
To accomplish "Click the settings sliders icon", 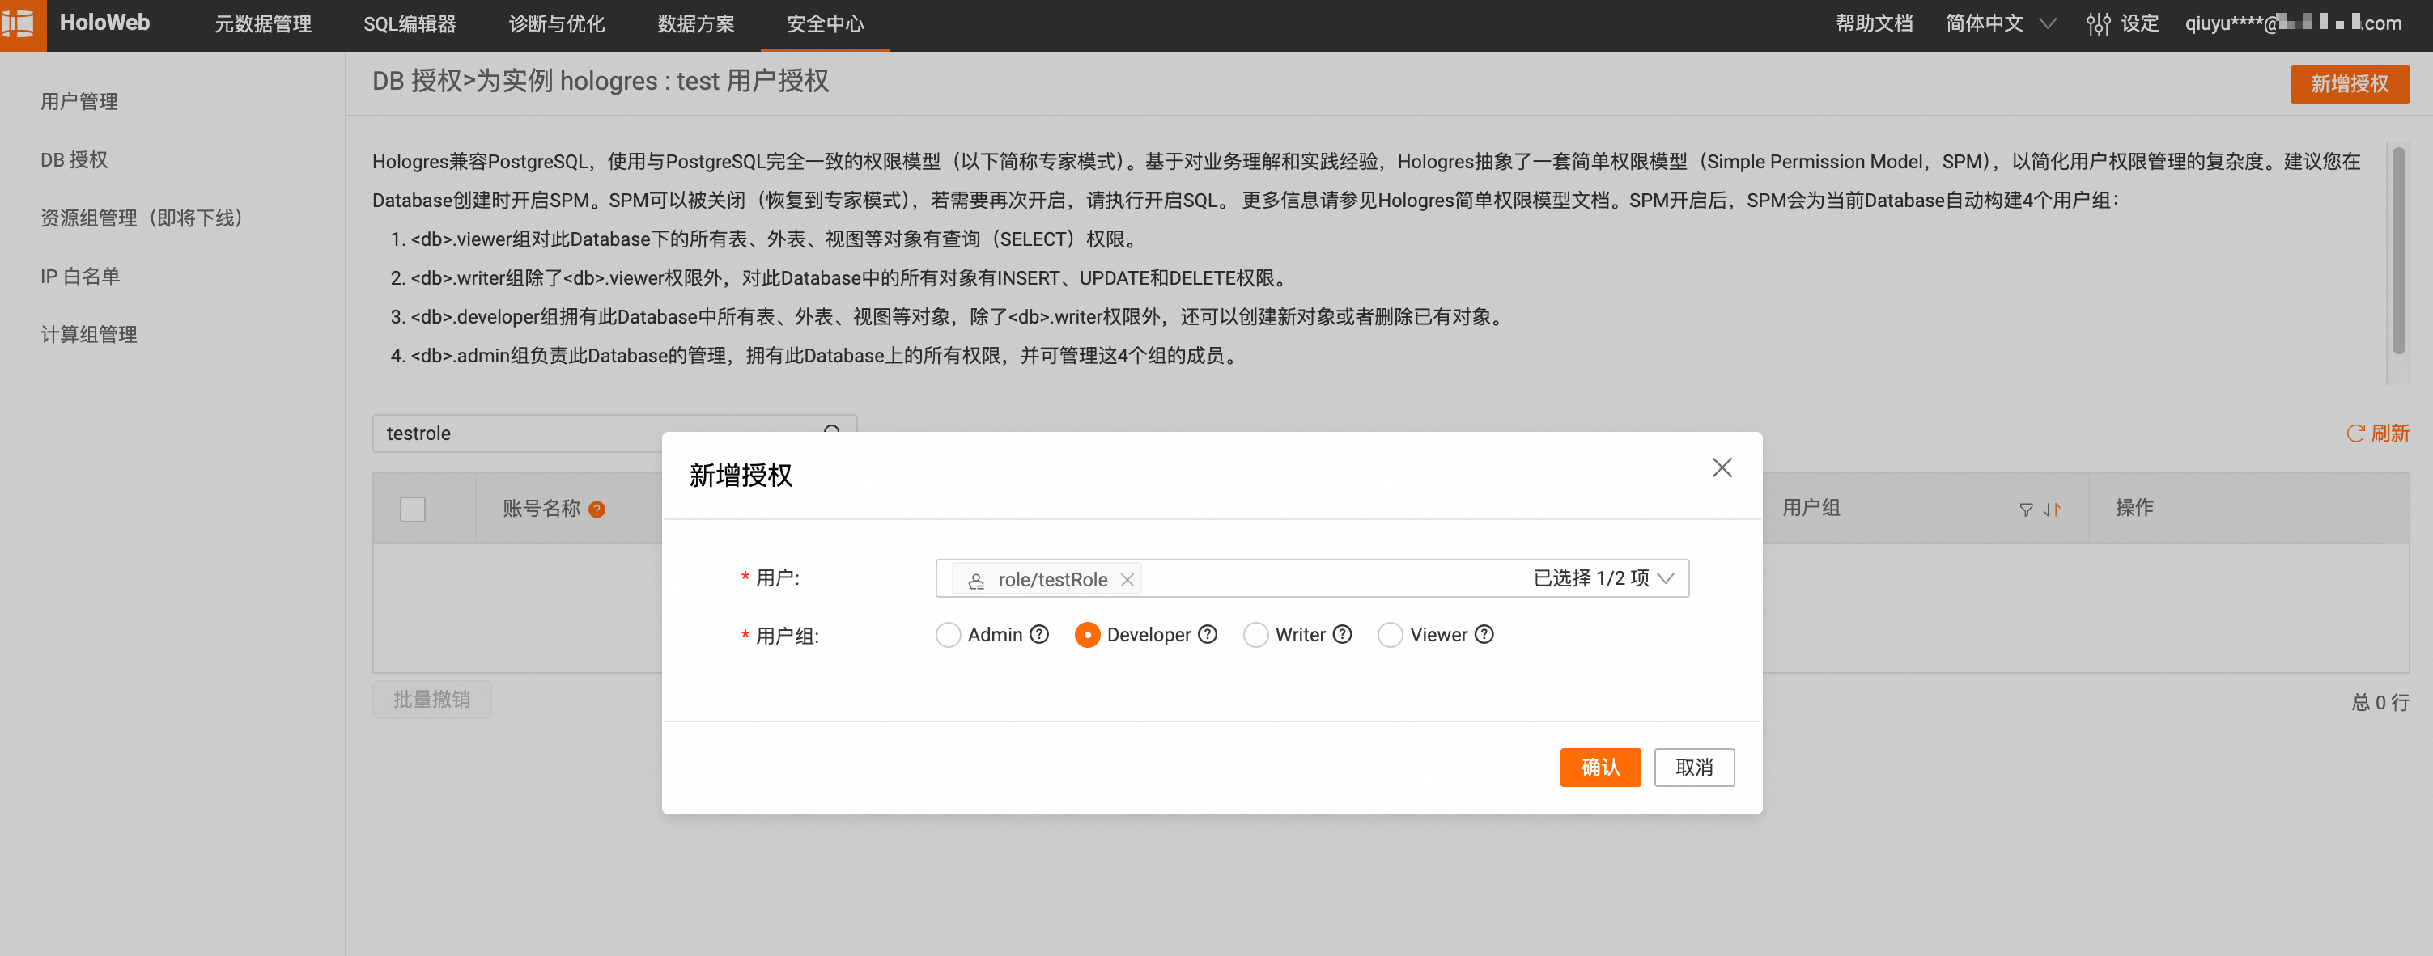I will [x=2098, y=24].
